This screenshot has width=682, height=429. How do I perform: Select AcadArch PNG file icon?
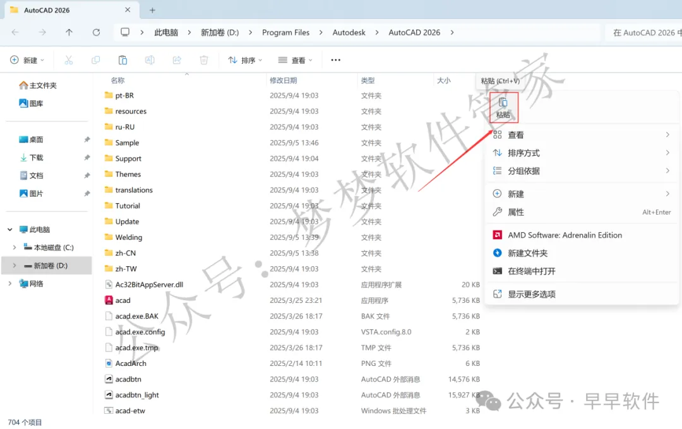109,363
